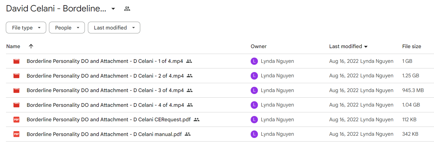
Task: Click the shared-folder people icon beside the folder title
Action: point(127,9)
